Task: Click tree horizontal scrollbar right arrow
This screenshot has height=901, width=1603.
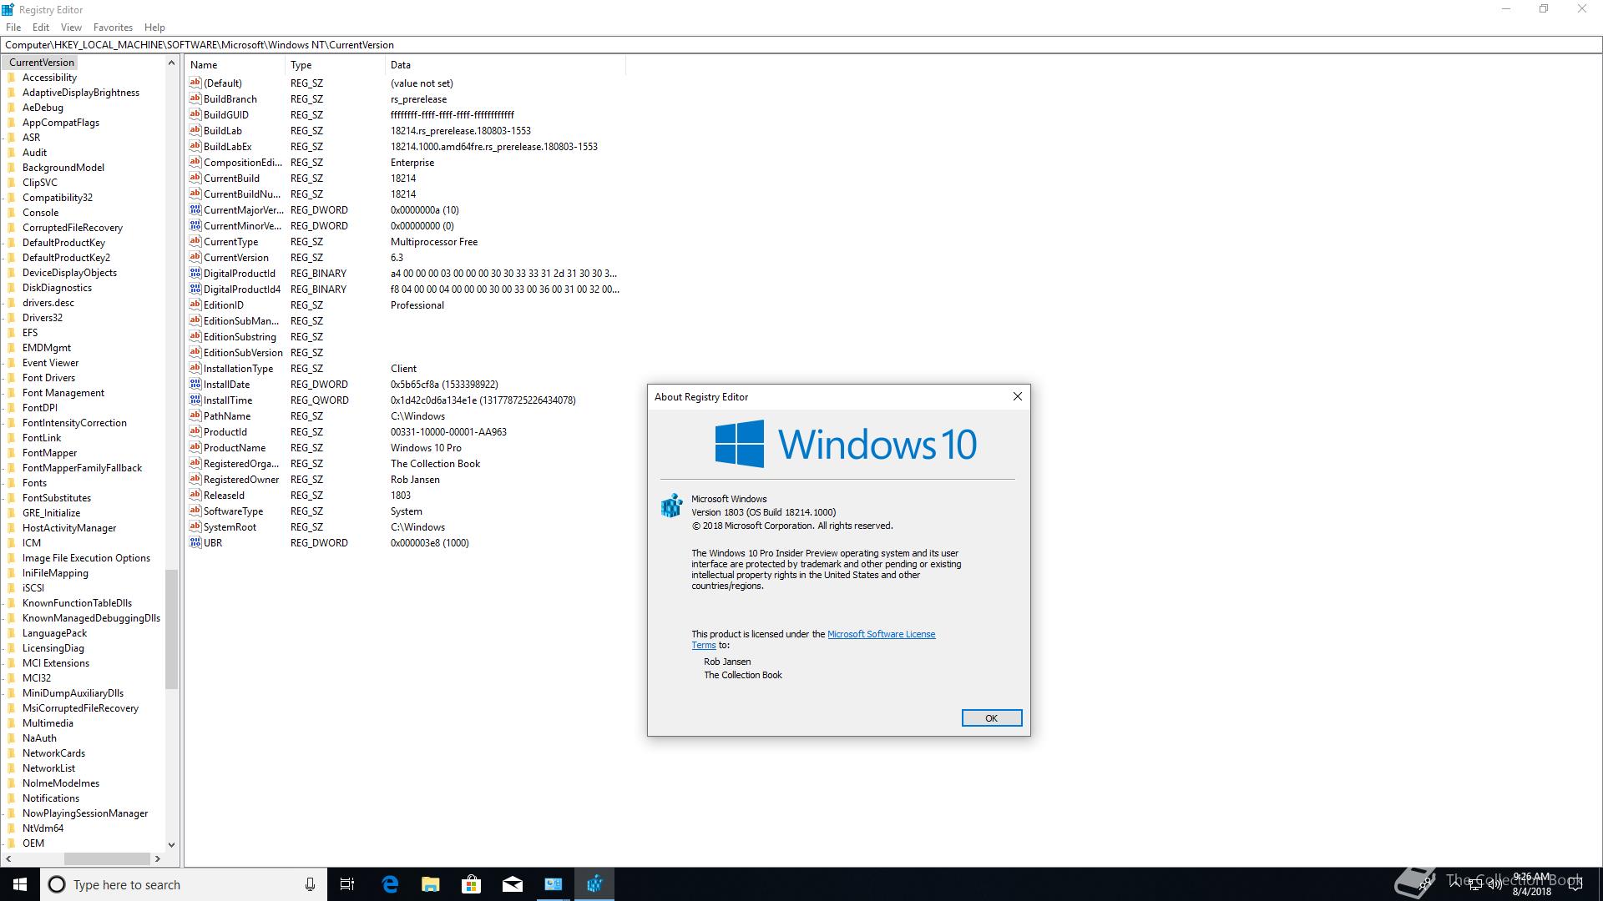Action: click(158, 858)
